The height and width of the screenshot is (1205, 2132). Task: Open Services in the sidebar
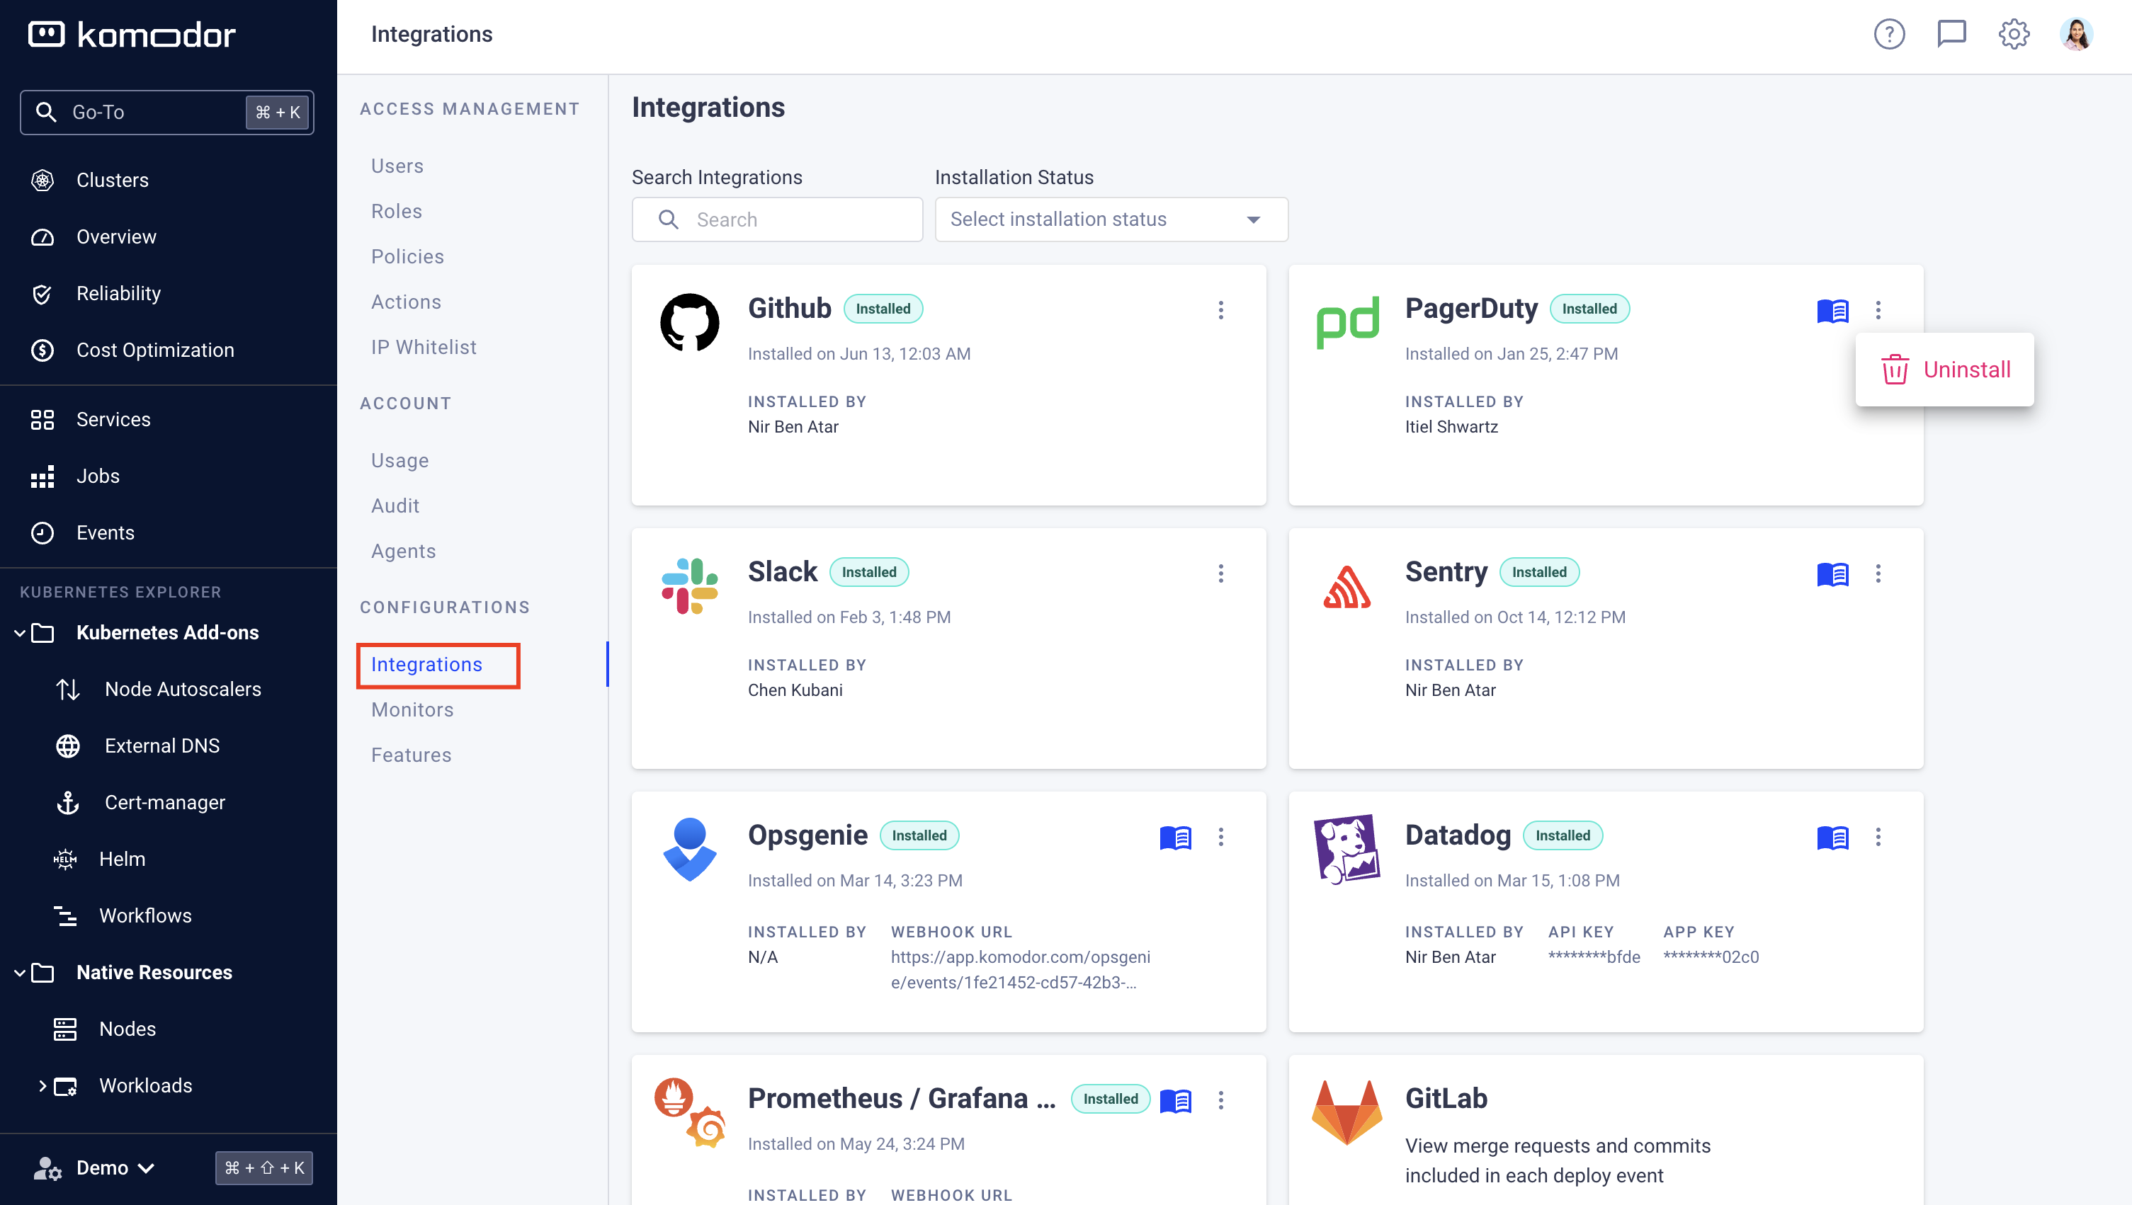click(113, 420)
